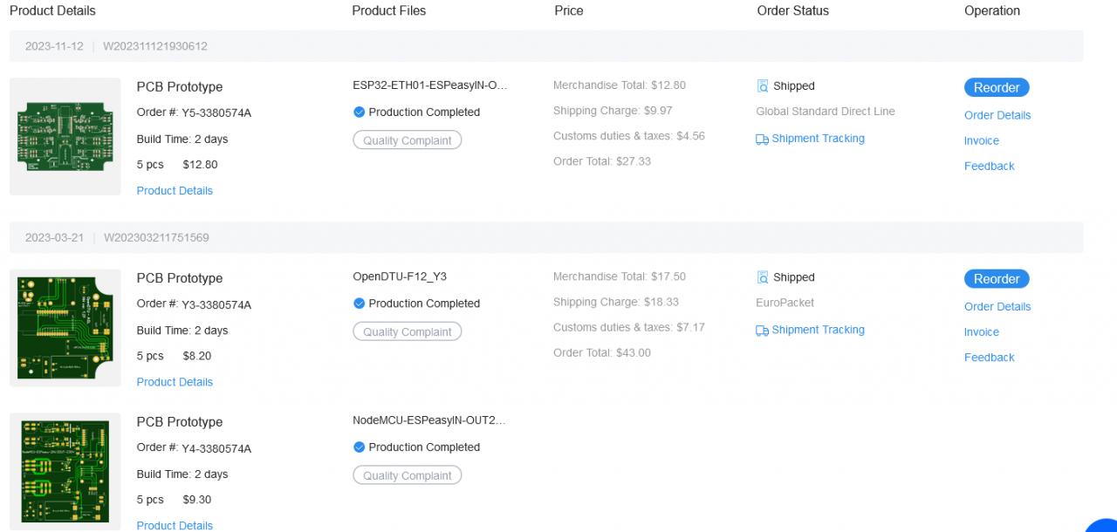File a Quality Complaint for OpenDTU-F12_Y3
The height and width of the screenshot is (532, 1117).
coord(408,332)
